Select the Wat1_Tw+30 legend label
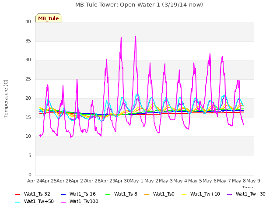 tap(251, 194)
